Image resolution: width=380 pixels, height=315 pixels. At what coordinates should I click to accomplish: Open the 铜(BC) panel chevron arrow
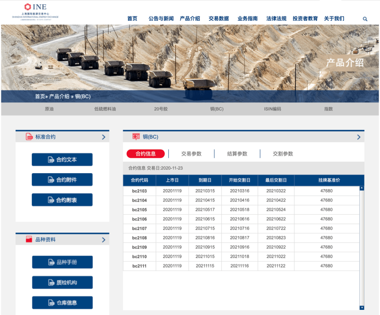(358, 137)
